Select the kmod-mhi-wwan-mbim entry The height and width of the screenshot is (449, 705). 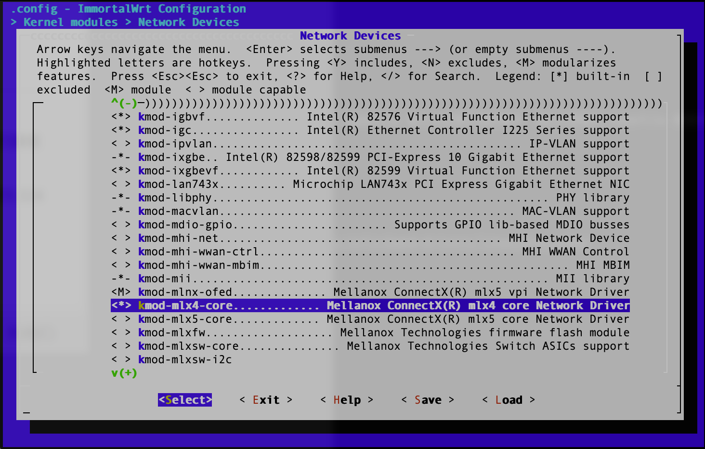tap(370, 265)
